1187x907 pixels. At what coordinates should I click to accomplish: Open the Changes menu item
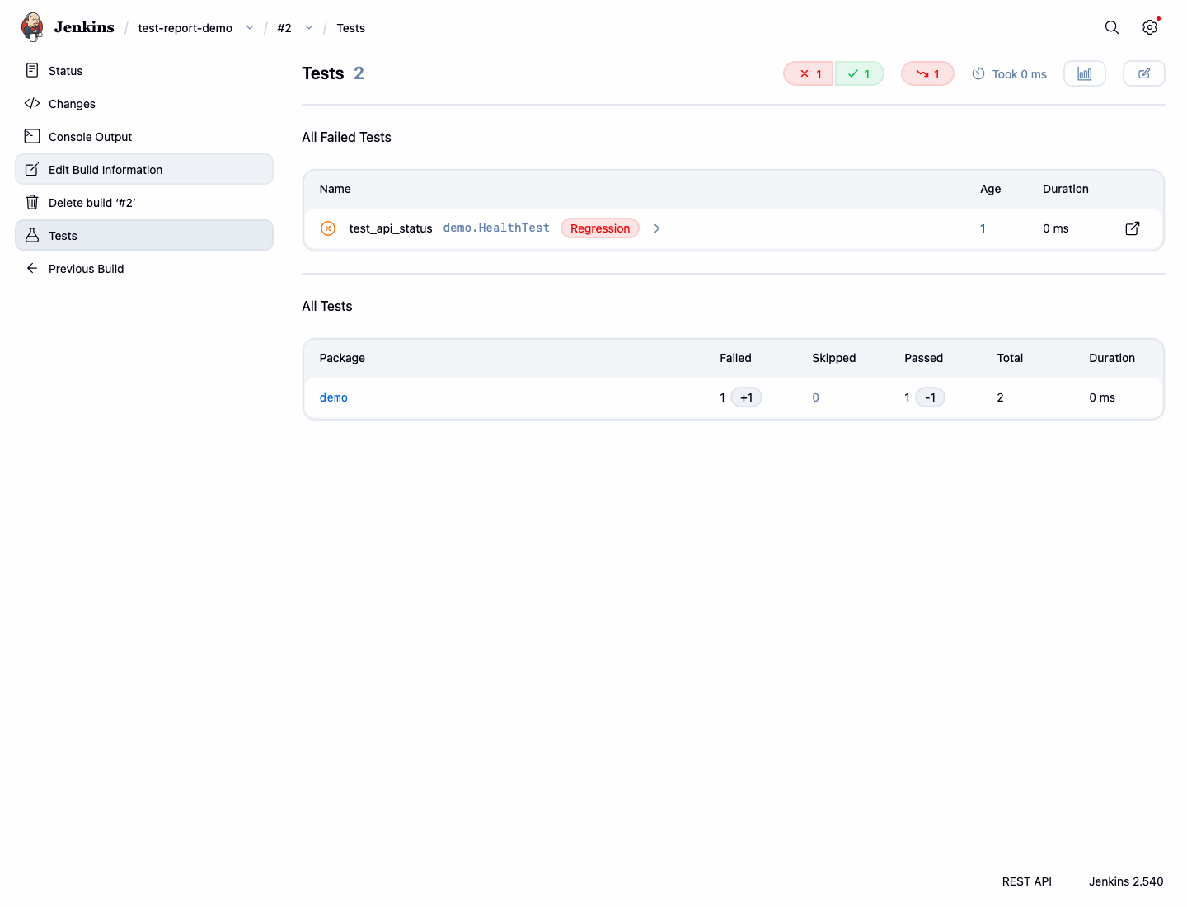[x=144, y=103]
